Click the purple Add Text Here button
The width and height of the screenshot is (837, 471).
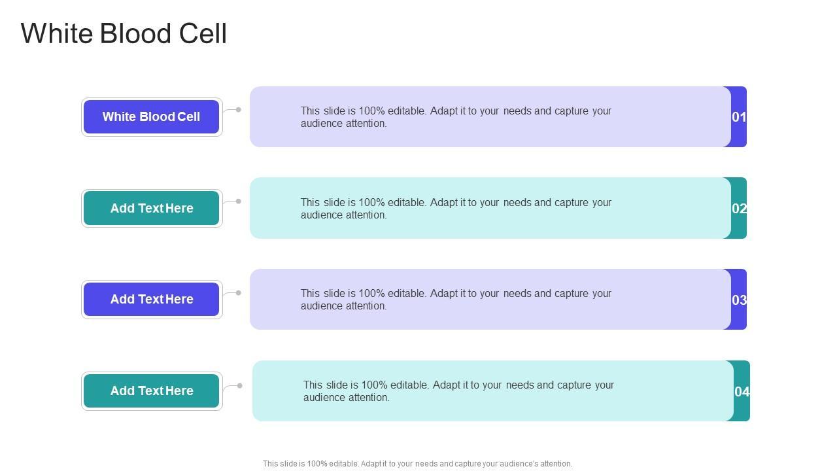click(151, 300)
